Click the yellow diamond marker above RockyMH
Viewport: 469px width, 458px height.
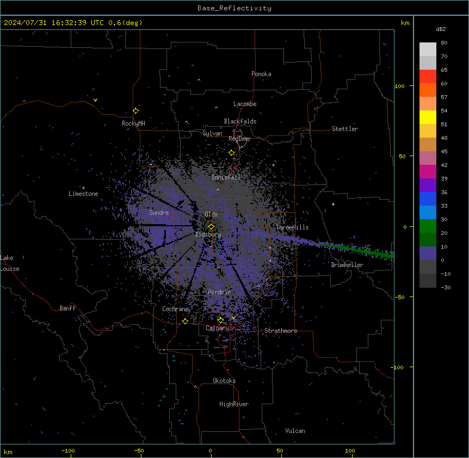136,111
